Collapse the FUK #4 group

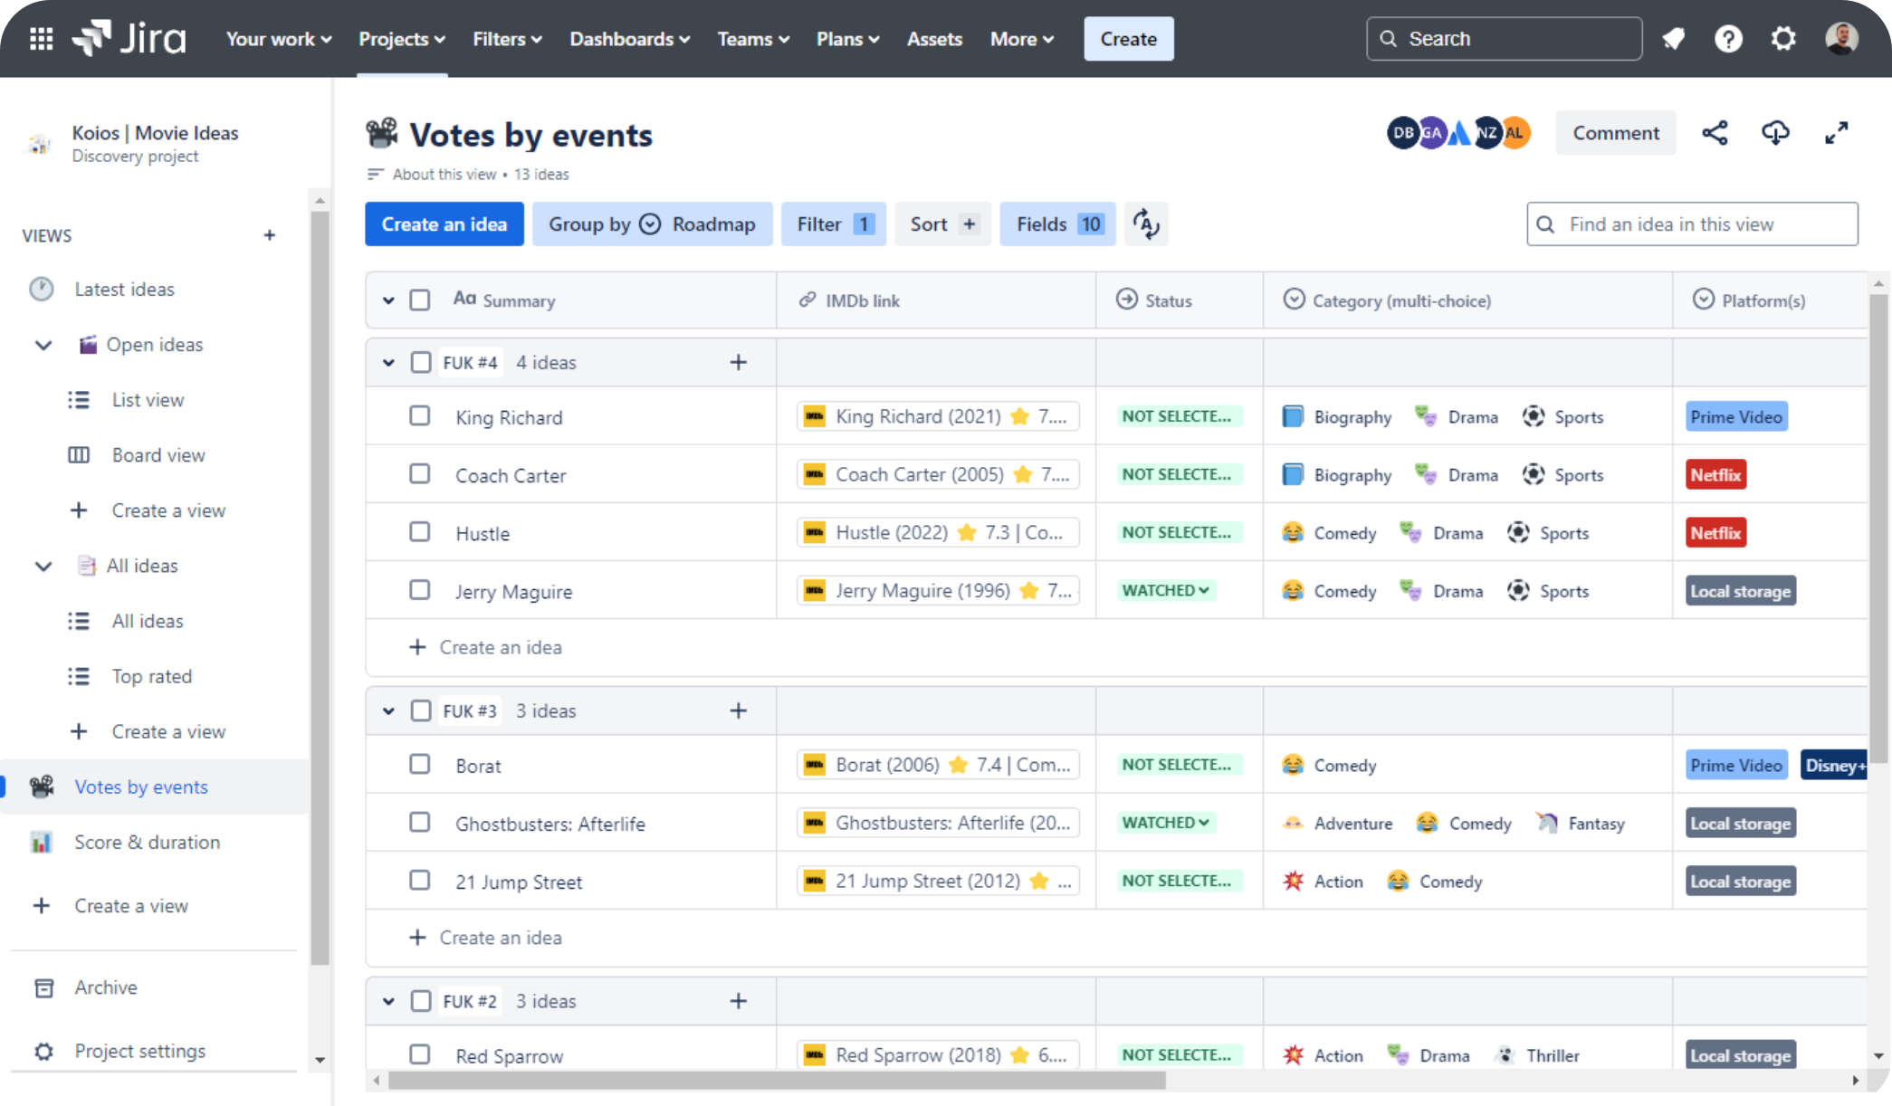[x=388, y=363]
